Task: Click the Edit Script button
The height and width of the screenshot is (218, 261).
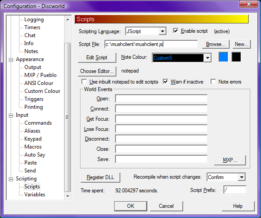Action: [x=97, y=57]
